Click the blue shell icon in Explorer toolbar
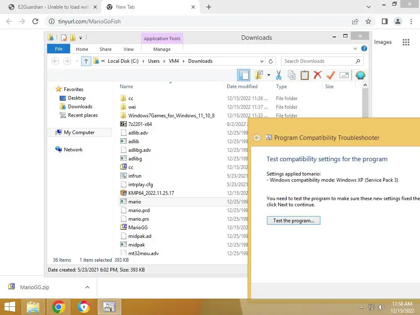Screen dimensions: 420x315 [x=360, y=75]
